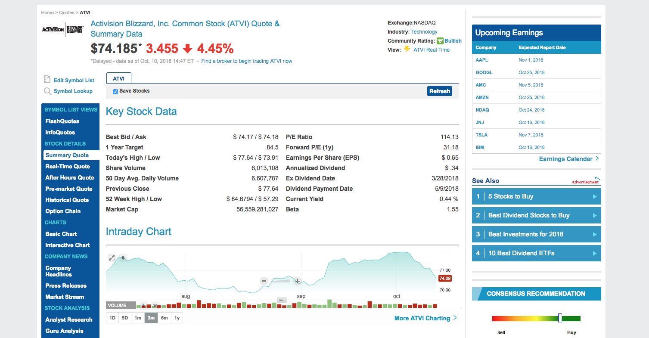Zoom in with the chart plus icon
This screenshot has width=649, height=338.
click(x=297, y=281)
